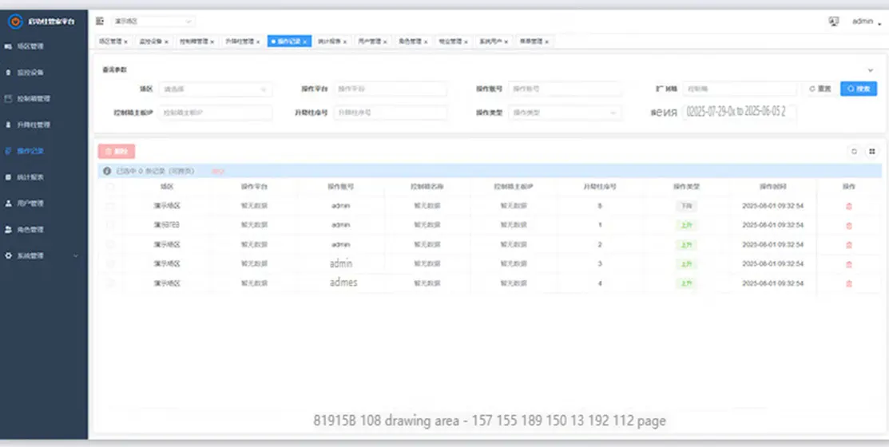This screenshot has height=447, width=889.
Task: Click the sidebar collapse icon in header
Action: 100,22
